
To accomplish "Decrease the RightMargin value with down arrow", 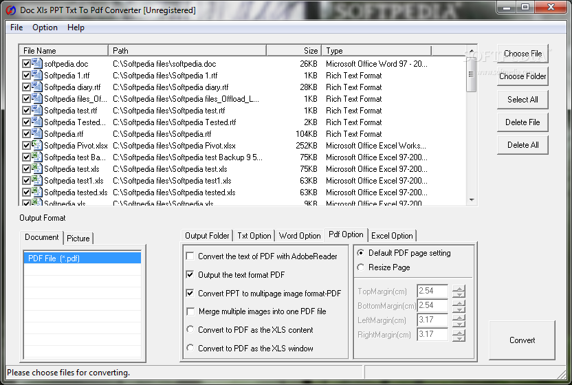I will point(459,338).
